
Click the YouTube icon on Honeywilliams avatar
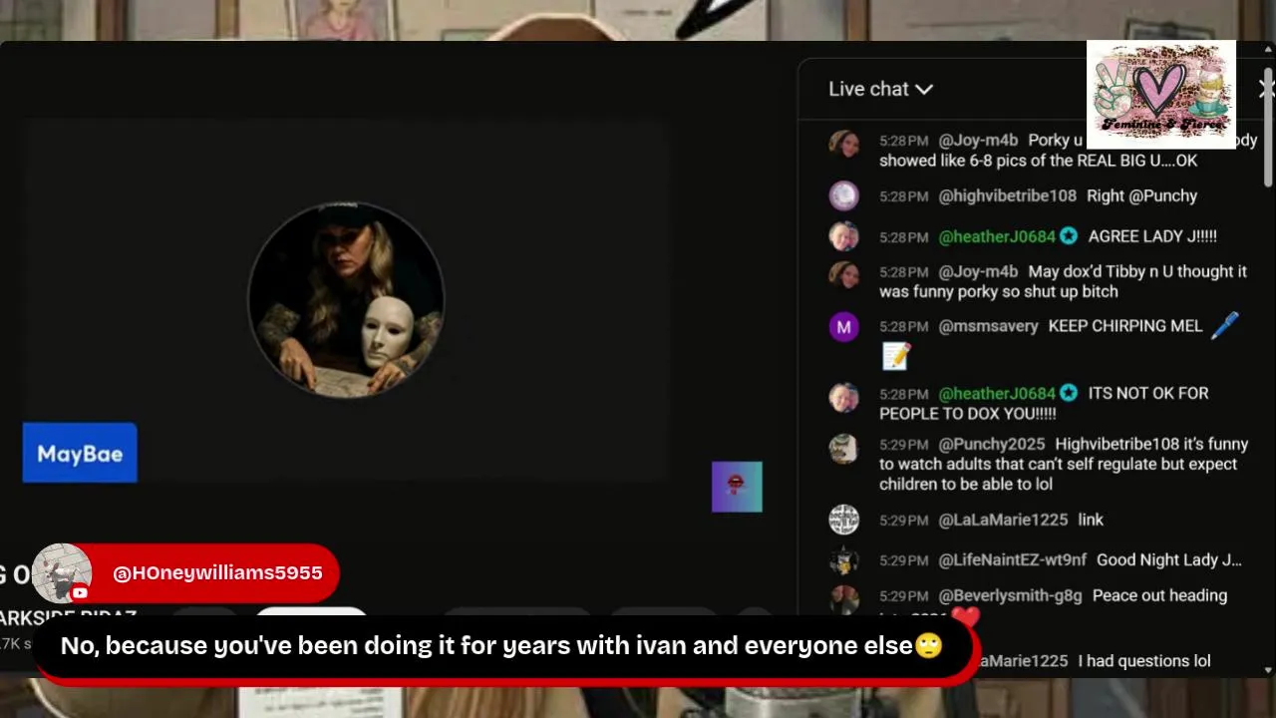(80, 593)
